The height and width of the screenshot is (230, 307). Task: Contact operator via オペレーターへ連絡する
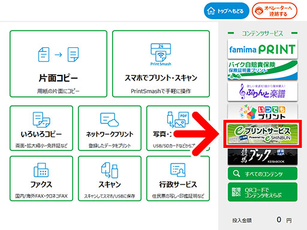tap(275, 11)
